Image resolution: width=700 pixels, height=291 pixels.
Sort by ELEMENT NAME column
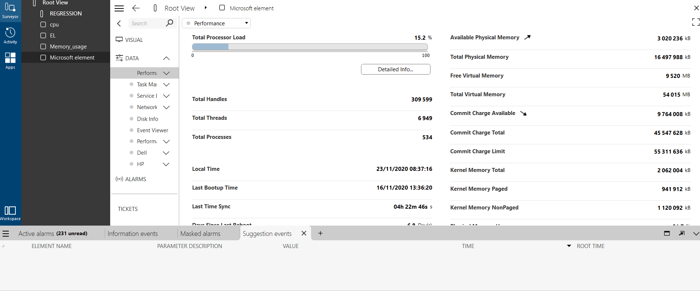point(51,246)
